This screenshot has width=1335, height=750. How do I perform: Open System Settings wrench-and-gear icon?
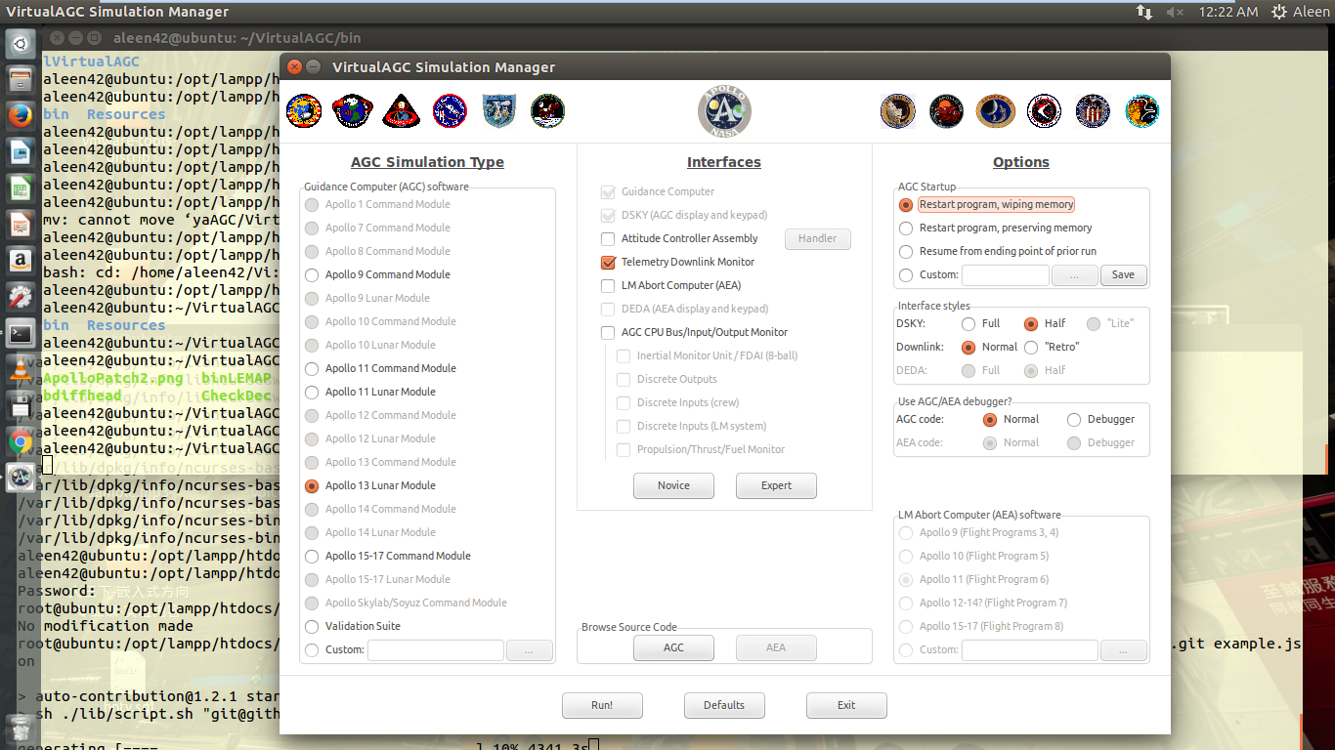click(21, 297)
